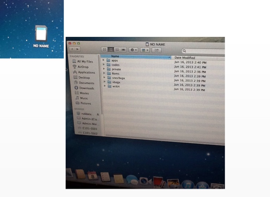Select Applications in the Finder sidebar

[x=86, y=72]
